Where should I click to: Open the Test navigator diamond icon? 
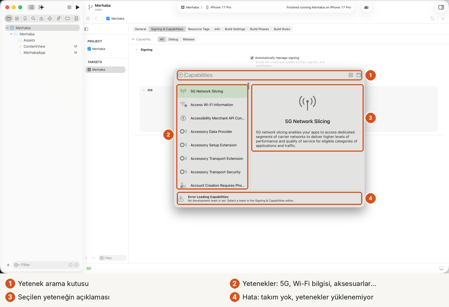50,19
